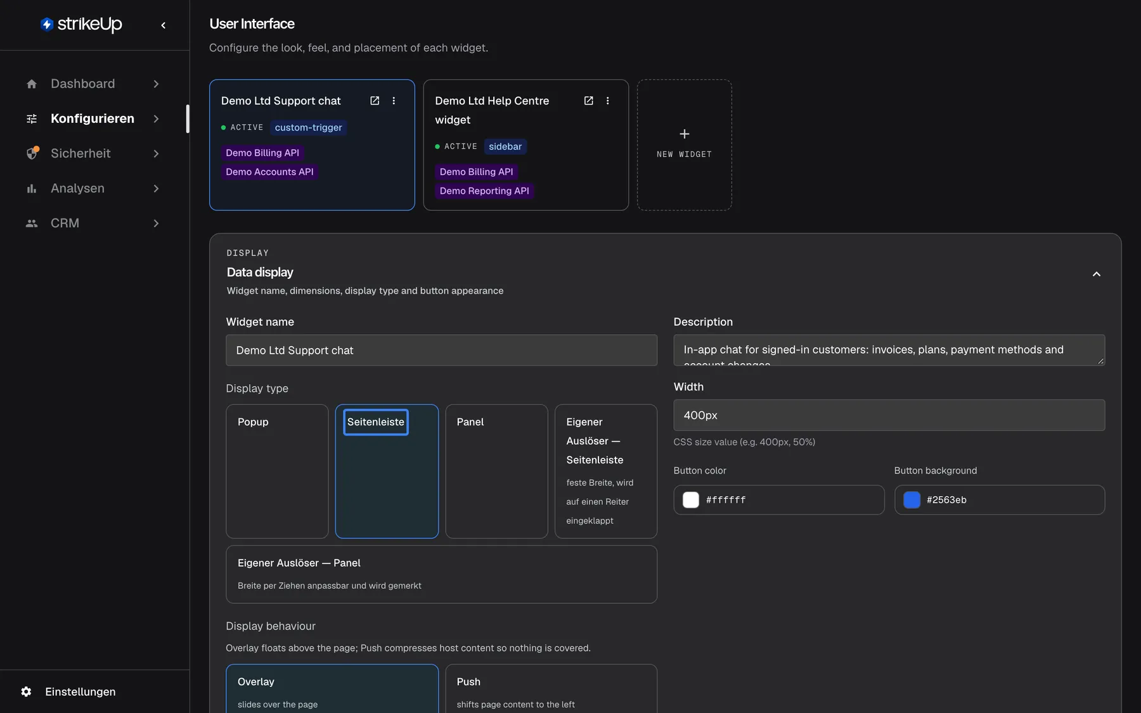Image resolution: width=1141 pixels, height=713 pixels.
Task: Select the Demo Ltd Help Centre widget card
Action: pos(525,145)
